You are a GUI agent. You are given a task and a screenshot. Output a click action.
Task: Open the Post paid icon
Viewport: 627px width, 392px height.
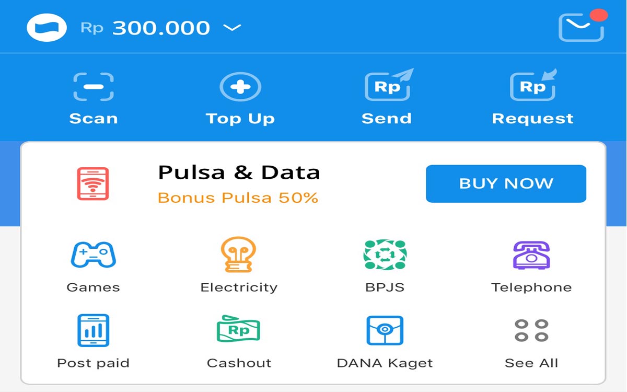(93, 330)
